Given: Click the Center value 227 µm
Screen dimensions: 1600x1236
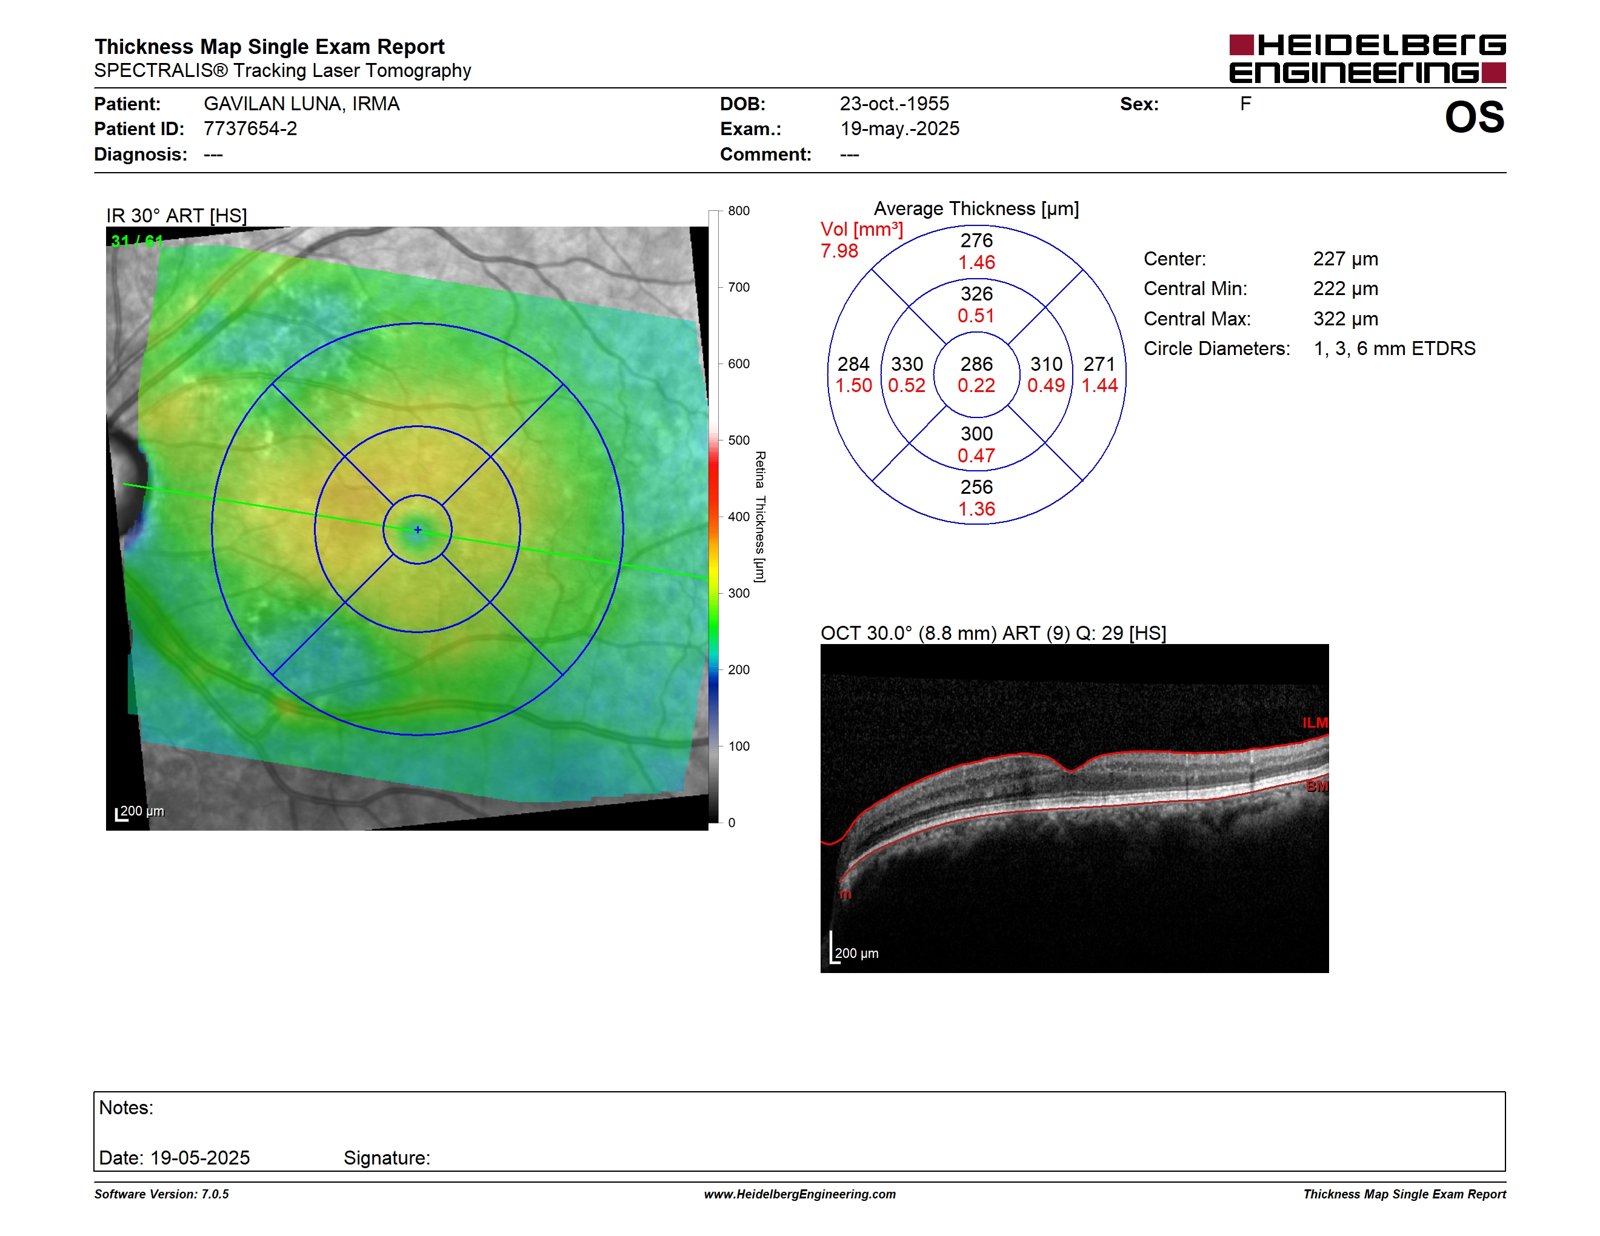Looking at the screenshot, I should tap(1346, 259).
